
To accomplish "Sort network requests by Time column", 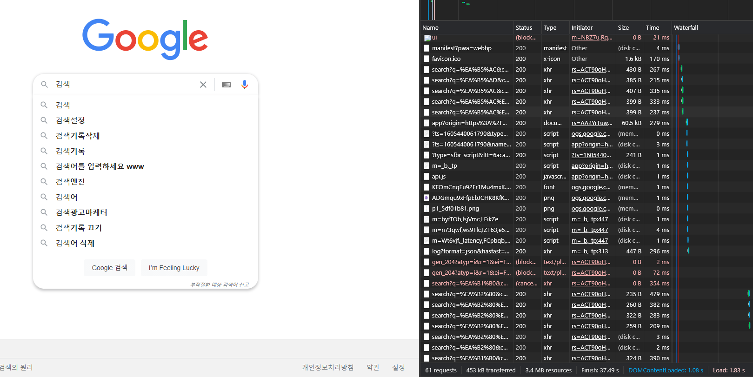I will (658, 27).
